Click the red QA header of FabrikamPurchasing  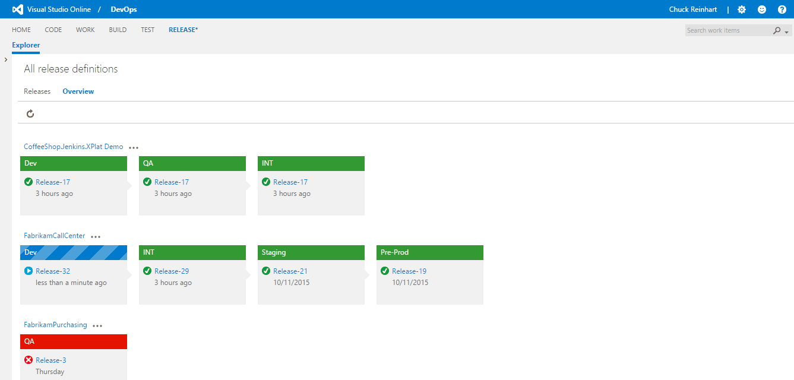[x=74, y=341]
